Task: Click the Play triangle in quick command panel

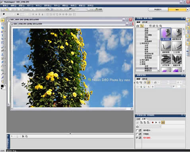Action: [x=156, y=123]
